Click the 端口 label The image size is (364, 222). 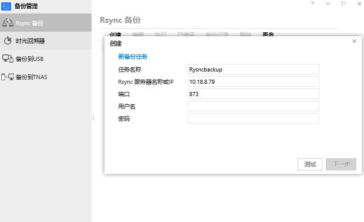click(x=124, y=94)
